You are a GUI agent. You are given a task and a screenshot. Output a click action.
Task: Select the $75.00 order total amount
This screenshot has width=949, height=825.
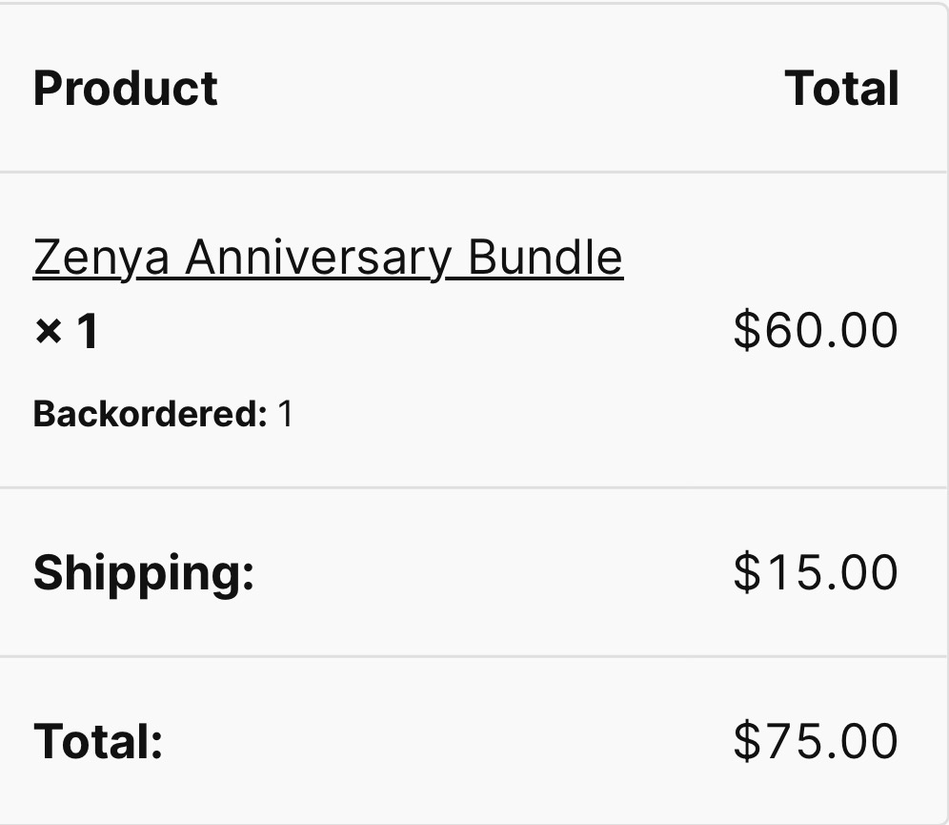(815, 741)
